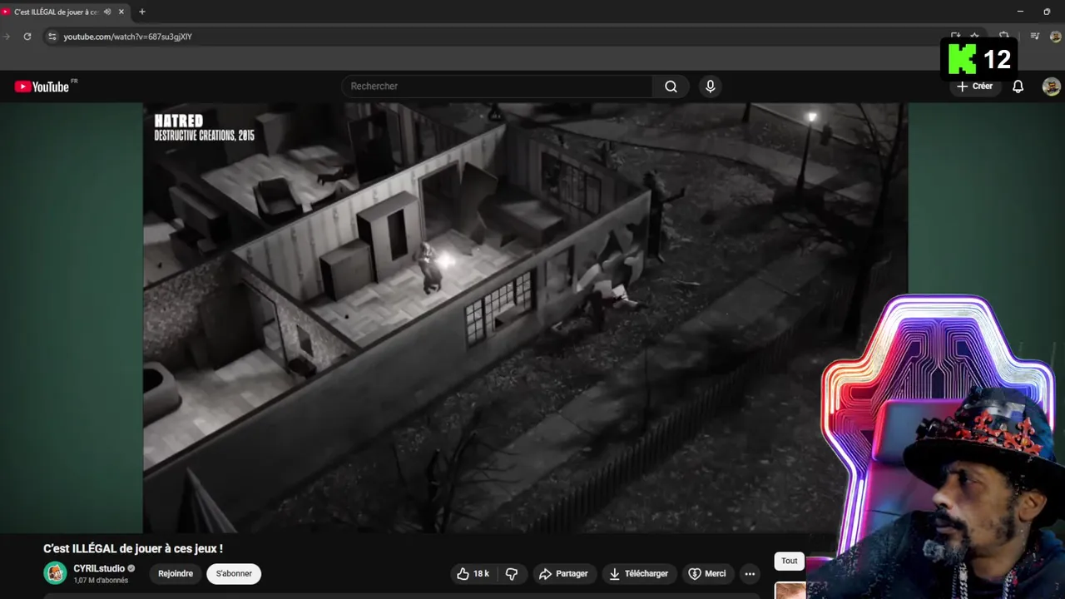Viewport: 1065px width, 599px height.
Task: Click the Merci thanks button
Action: [x=707, y=574]
